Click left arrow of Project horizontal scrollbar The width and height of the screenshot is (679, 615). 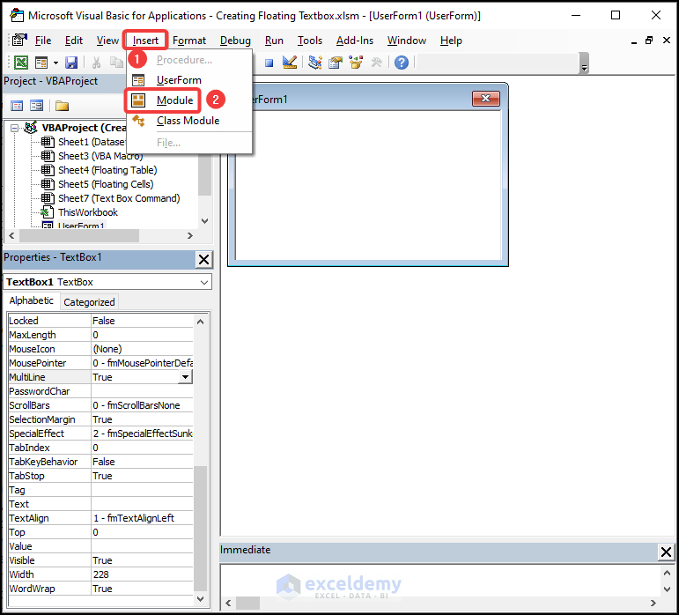coord(11,235)
